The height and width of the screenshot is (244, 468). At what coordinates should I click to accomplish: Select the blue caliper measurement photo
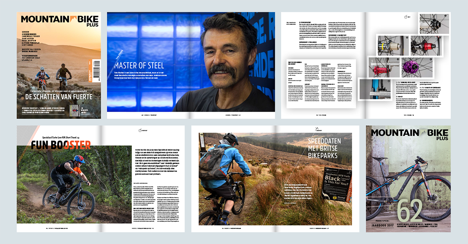[374, 89]
